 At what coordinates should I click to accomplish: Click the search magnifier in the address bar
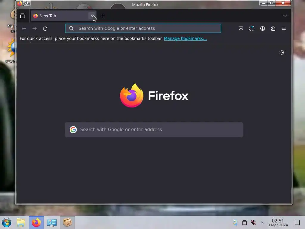click(x=71, y=28)
